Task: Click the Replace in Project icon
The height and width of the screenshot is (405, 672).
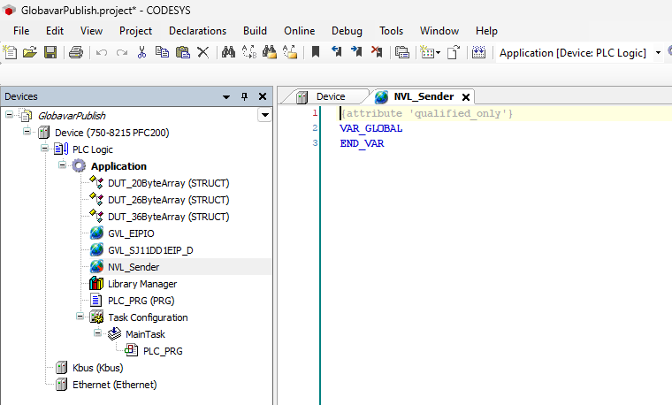Action: (x=290, y=52)
